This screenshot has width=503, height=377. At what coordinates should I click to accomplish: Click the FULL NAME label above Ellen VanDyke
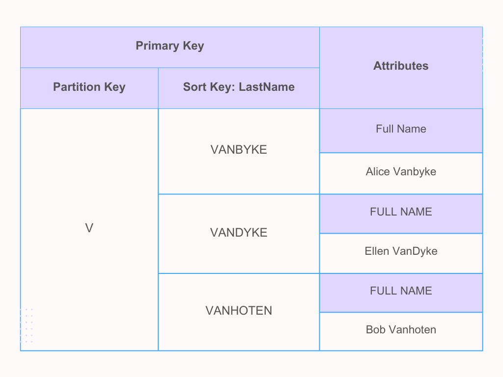pyautogui.click(x=401, y=212)
